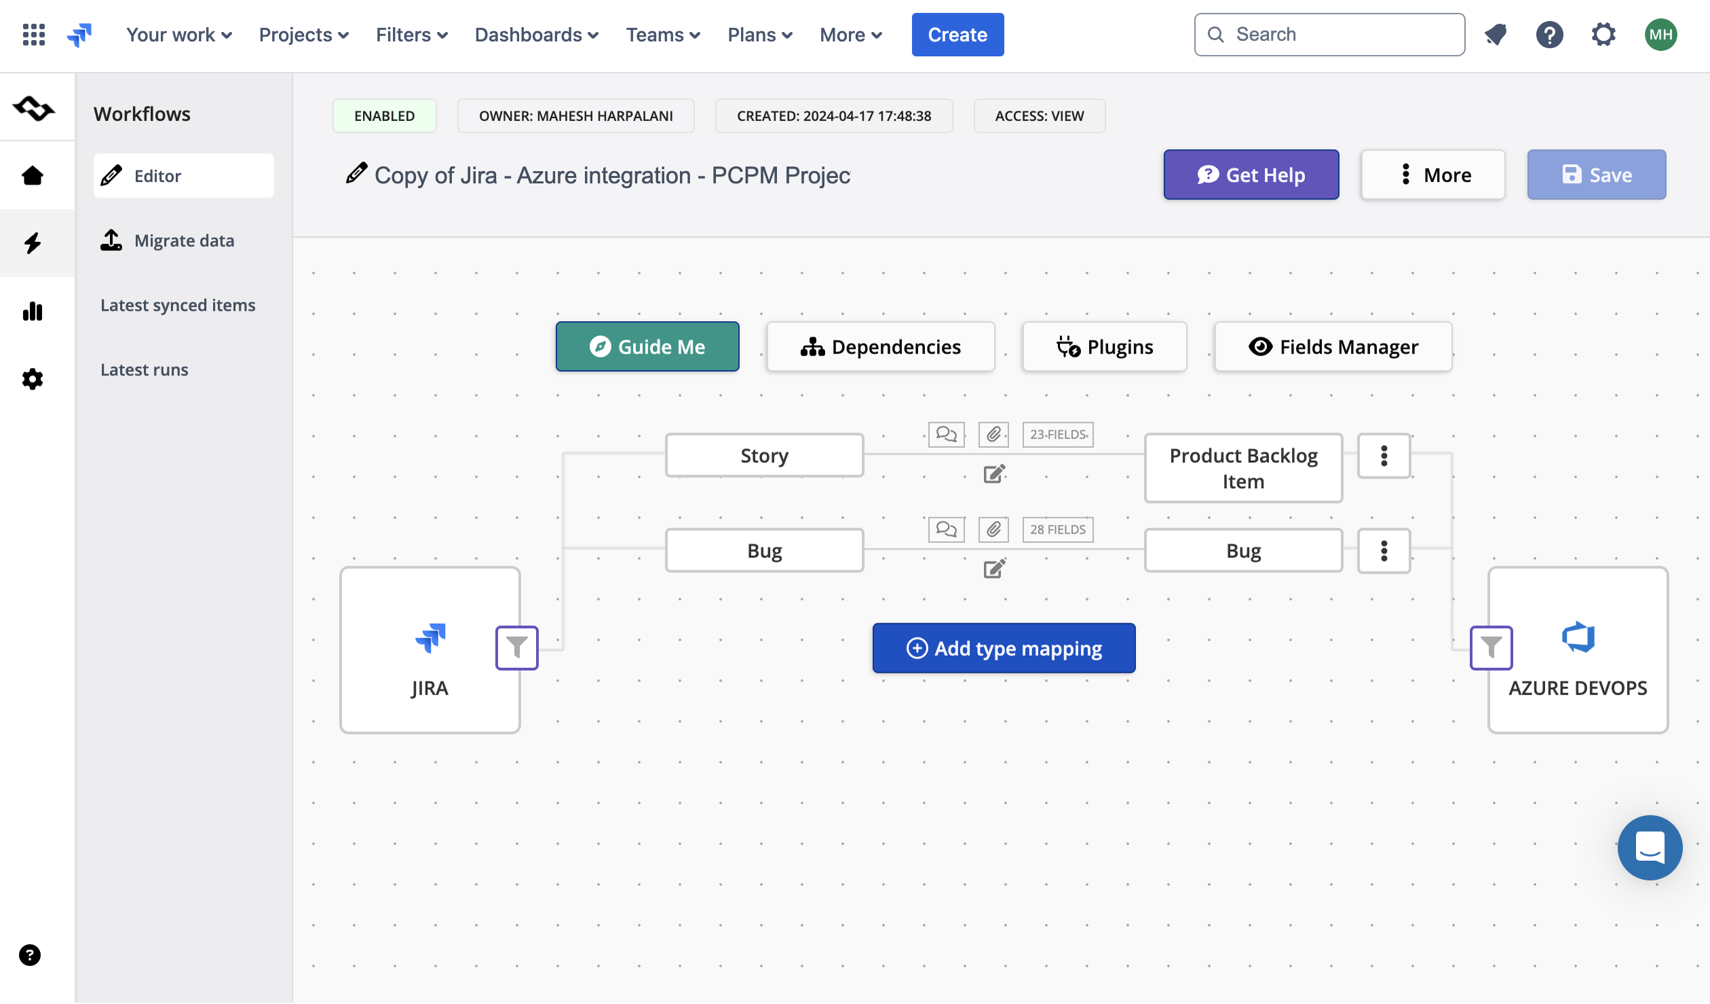Expand the Projects dropdown
Image resolution: width=1710 pixels, height=1004 pixels.
(304, 35)
